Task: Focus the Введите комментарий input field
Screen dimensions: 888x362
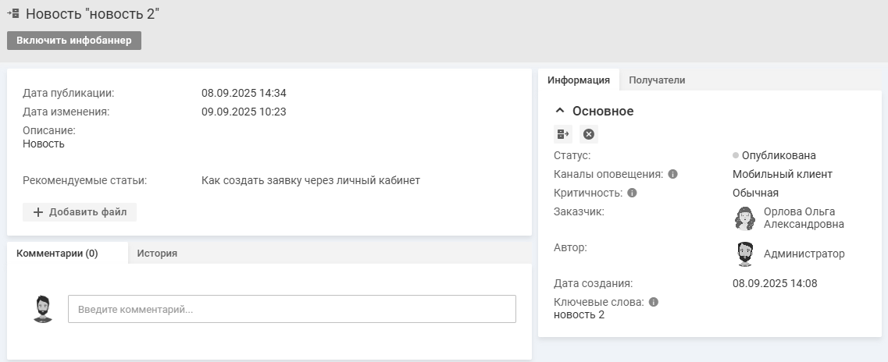Action: pyautogui.click(x=291, y=309)
